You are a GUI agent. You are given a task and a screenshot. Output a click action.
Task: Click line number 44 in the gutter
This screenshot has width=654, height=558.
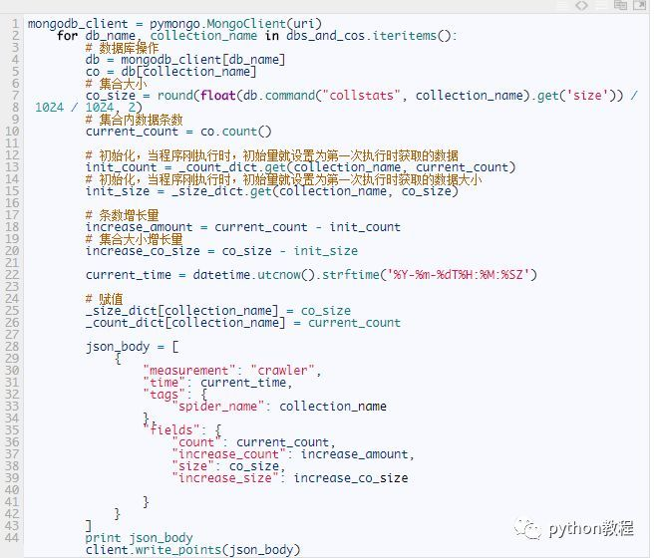click(12, 538)
